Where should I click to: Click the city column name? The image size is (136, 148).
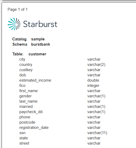click(22, 60)
